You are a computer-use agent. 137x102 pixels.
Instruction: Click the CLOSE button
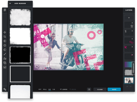tap(100, 89)
